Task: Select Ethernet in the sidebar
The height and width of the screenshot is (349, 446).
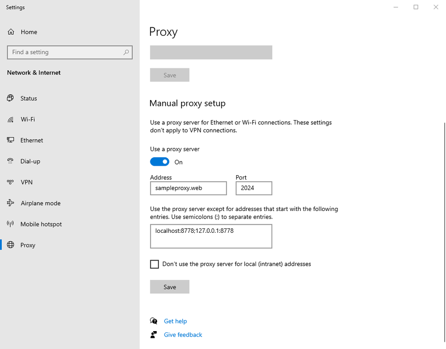Action: 32,140
